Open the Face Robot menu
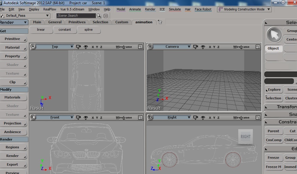The width and height of the screenshot is (297, 174). [203, 9]
